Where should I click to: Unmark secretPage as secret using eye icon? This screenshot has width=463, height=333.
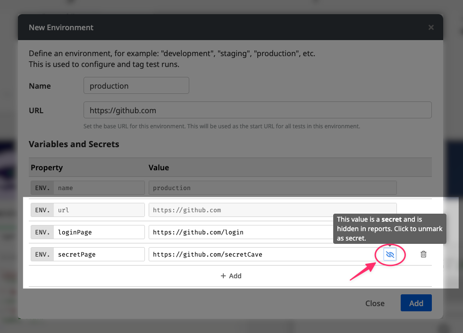coord(390,255)
